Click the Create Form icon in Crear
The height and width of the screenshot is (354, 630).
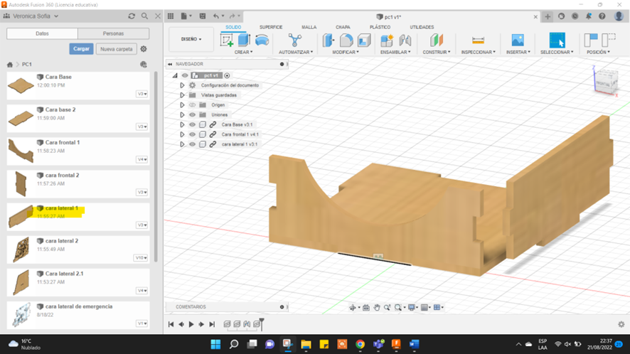tap(262, 41)
